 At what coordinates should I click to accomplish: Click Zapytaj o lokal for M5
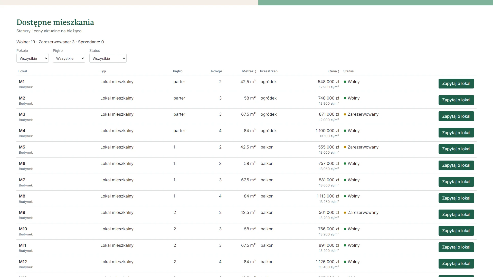(x=456, y=149)
